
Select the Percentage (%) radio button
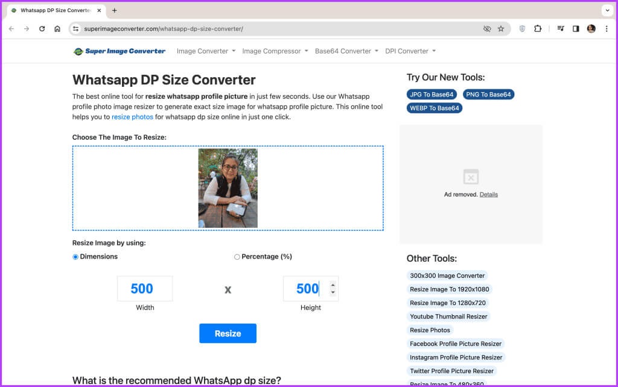[237, 257]
